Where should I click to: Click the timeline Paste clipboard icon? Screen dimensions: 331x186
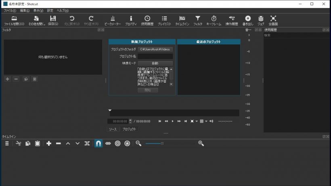click(38, 143)
